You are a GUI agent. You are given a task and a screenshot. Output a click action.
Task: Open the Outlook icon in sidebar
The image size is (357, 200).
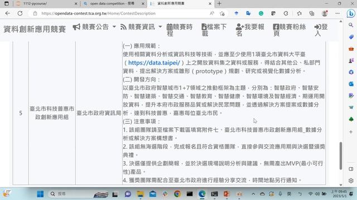pos(351,84)
